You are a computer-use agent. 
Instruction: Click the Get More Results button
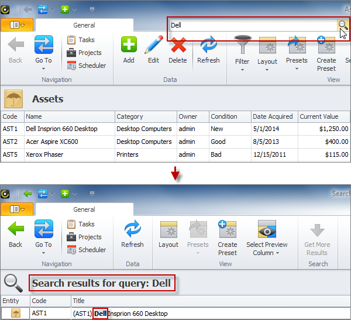click(x=317, y=240)
